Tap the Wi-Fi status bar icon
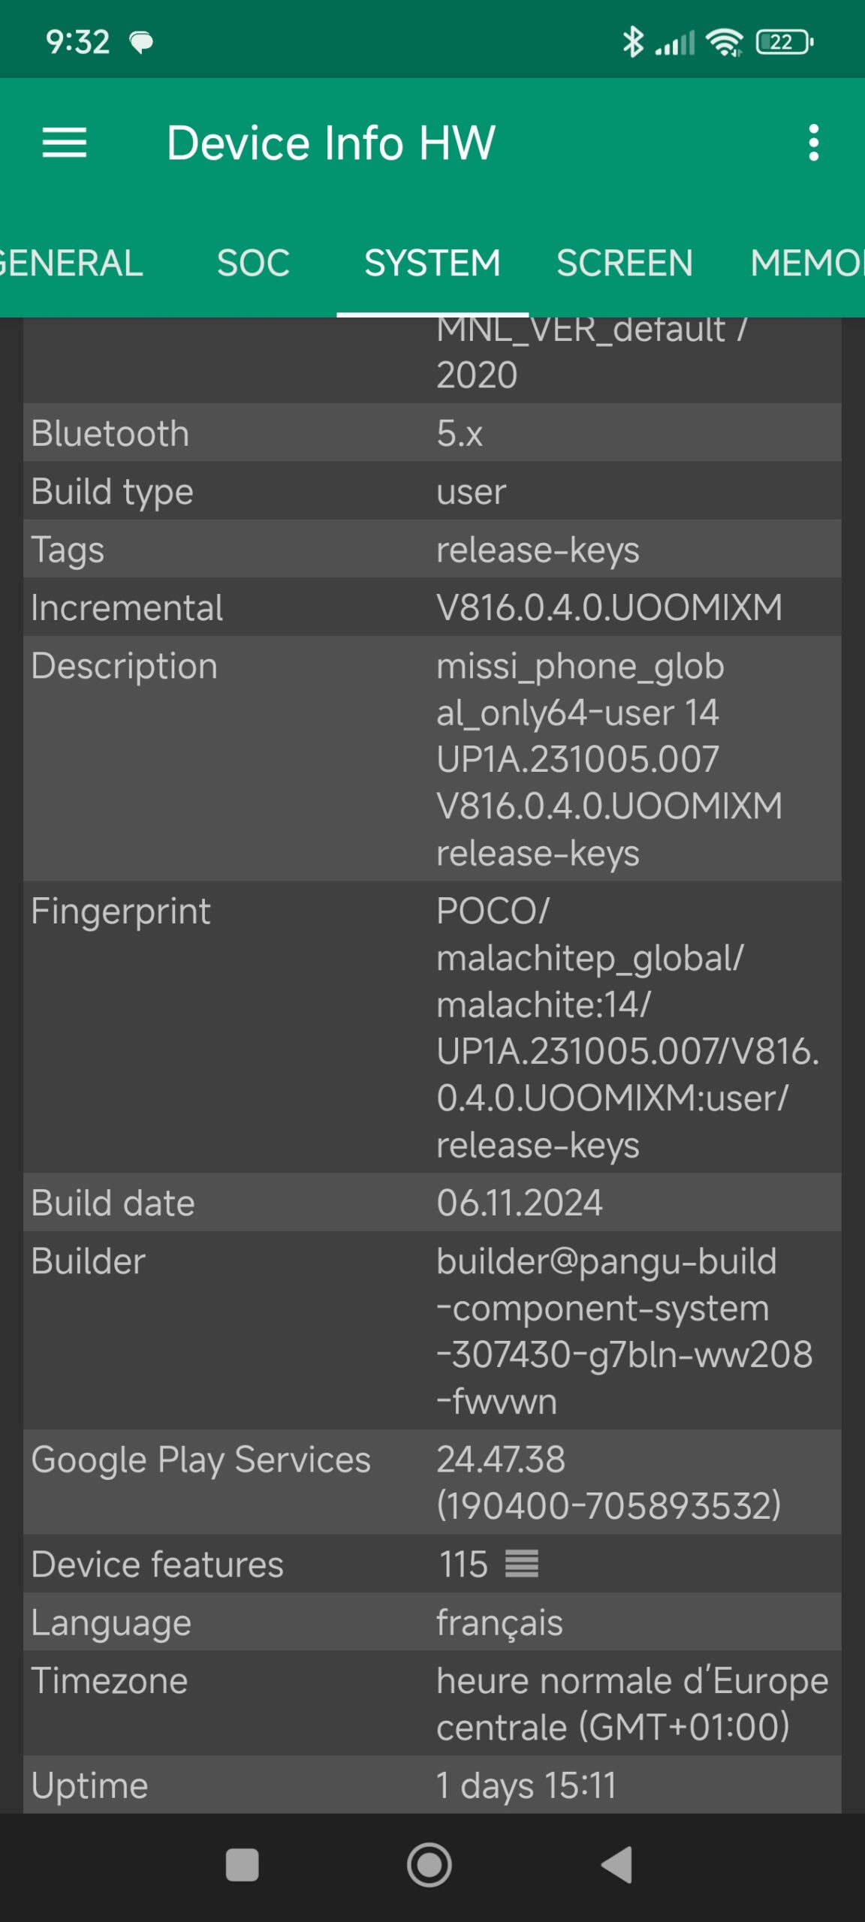The width and height of the screenshot is (865, 1922). tap(725, 42)
